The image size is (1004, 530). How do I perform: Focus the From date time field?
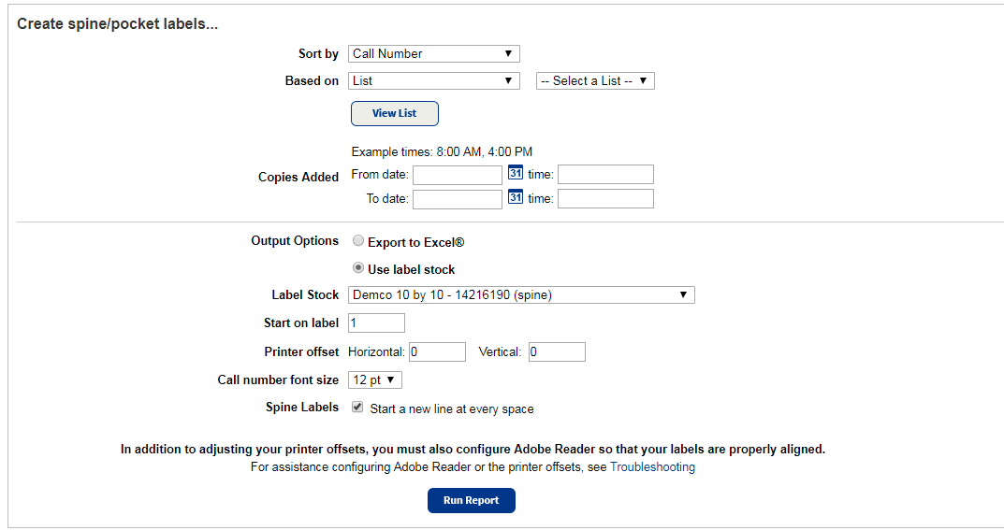pyautogui.click(x=605, y=175)
